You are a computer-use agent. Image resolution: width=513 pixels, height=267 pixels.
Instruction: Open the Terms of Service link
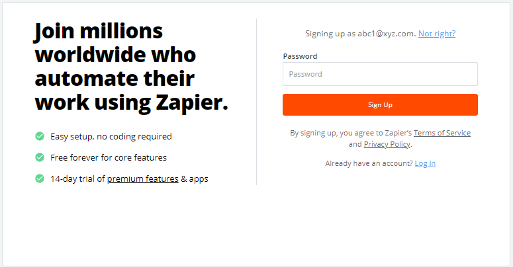point(442,133)
